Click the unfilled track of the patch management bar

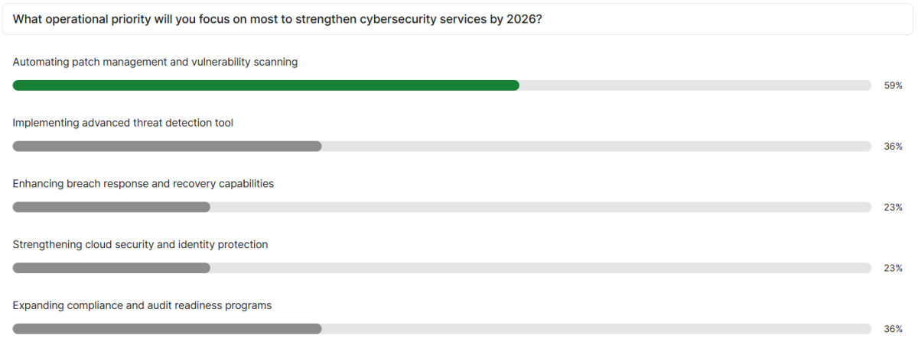click(x=695, y=85)
